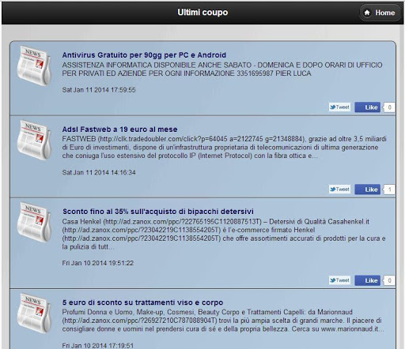Open Antivirus Gratuito per 90gg headline
Screen dimensions: 405x349
pyautogui.click(x=144, y=55)
